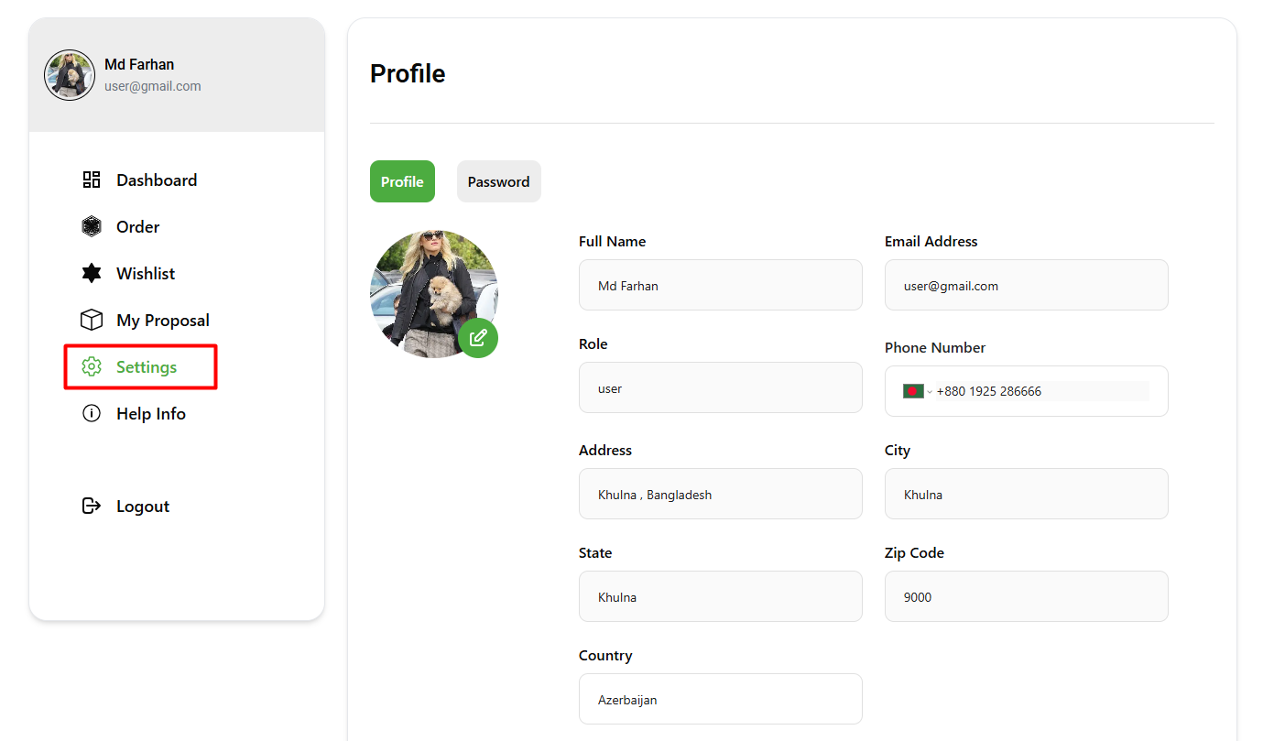Expand the Country field showing Azerbaijan
The image size is (1263, 741).
721,699
